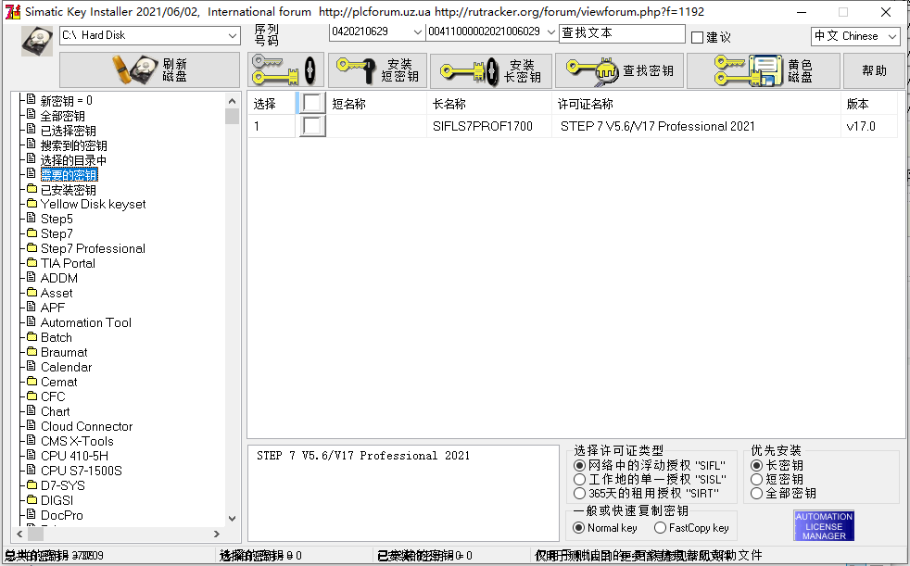Viewport: 910px width, 566px height.
Task: Click the key tree's right scroll arrow
Action: click(x=217, y=534)
